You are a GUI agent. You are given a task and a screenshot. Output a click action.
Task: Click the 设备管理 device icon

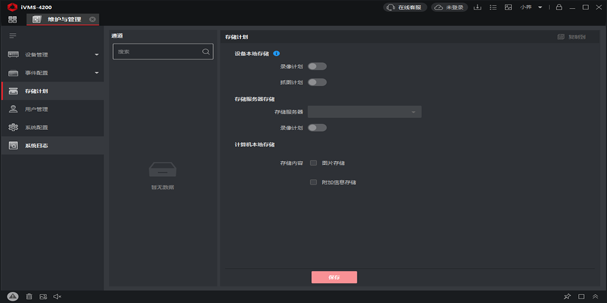tap(13, 55)
